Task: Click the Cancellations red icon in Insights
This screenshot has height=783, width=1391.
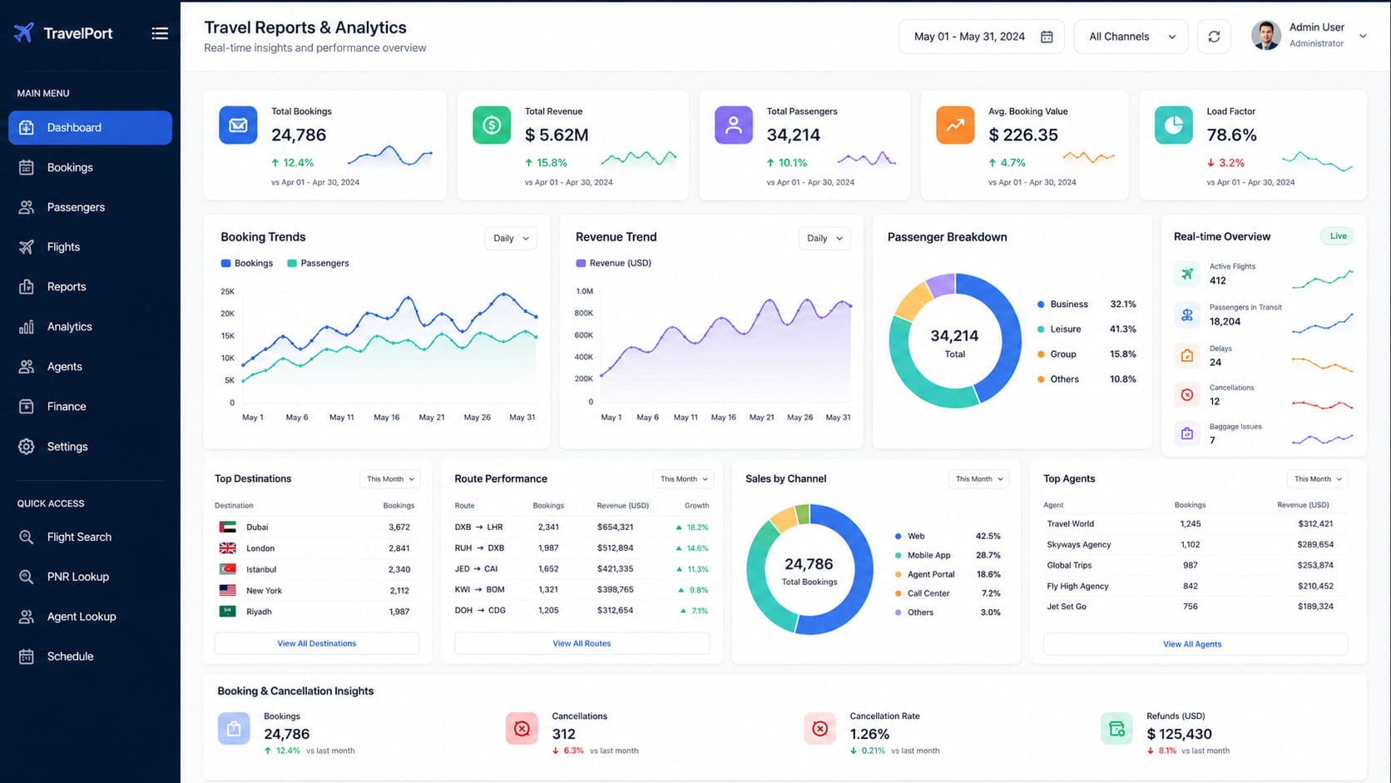Action: coord(522,728)
